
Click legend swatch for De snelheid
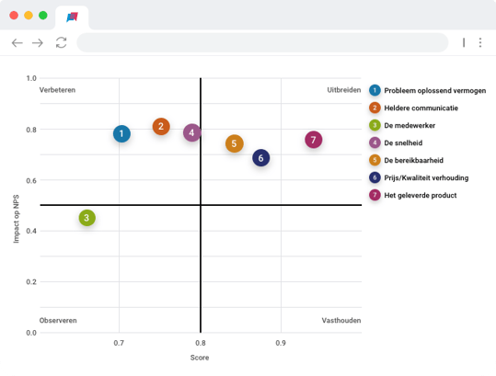375,142
